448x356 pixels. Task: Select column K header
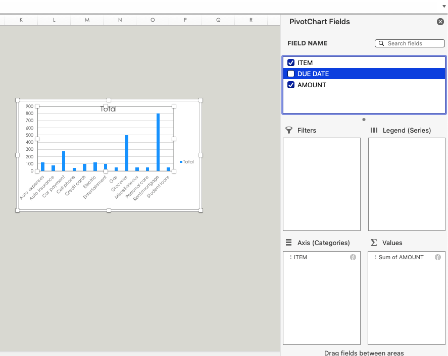(x=21, y=20)
